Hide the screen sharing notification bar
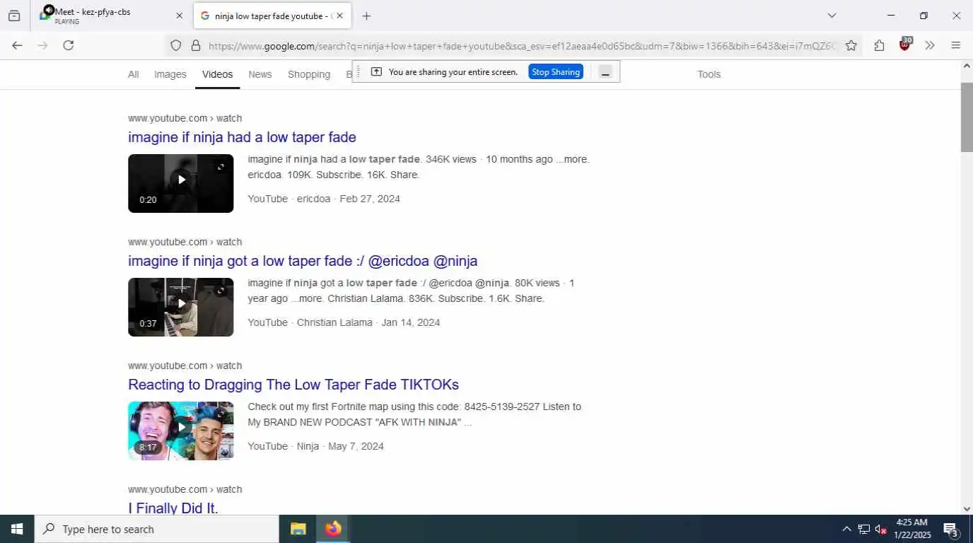 tap(605, 72)
